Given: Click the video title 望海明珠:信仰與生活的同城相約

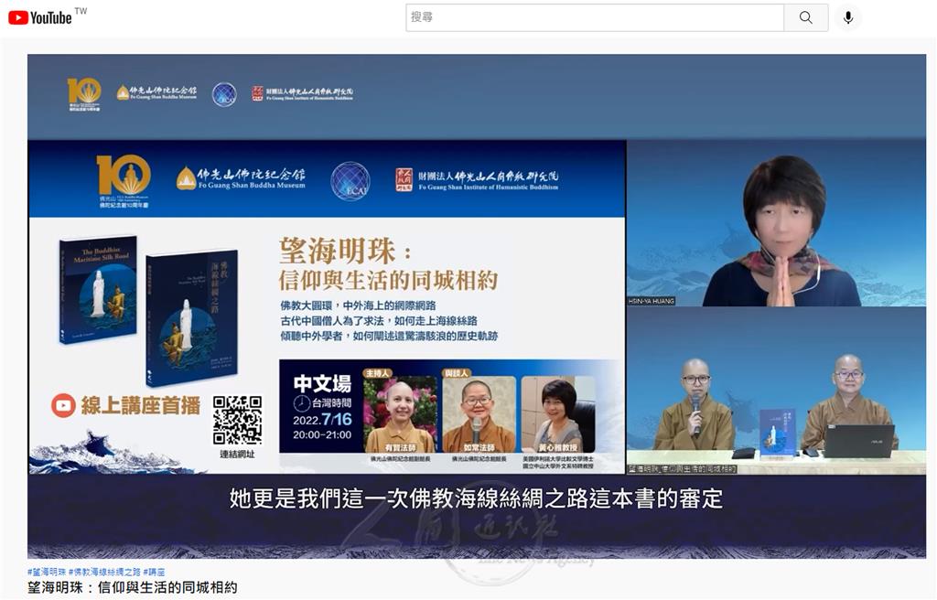Looking at the screenshot, I should pos(132,587).
